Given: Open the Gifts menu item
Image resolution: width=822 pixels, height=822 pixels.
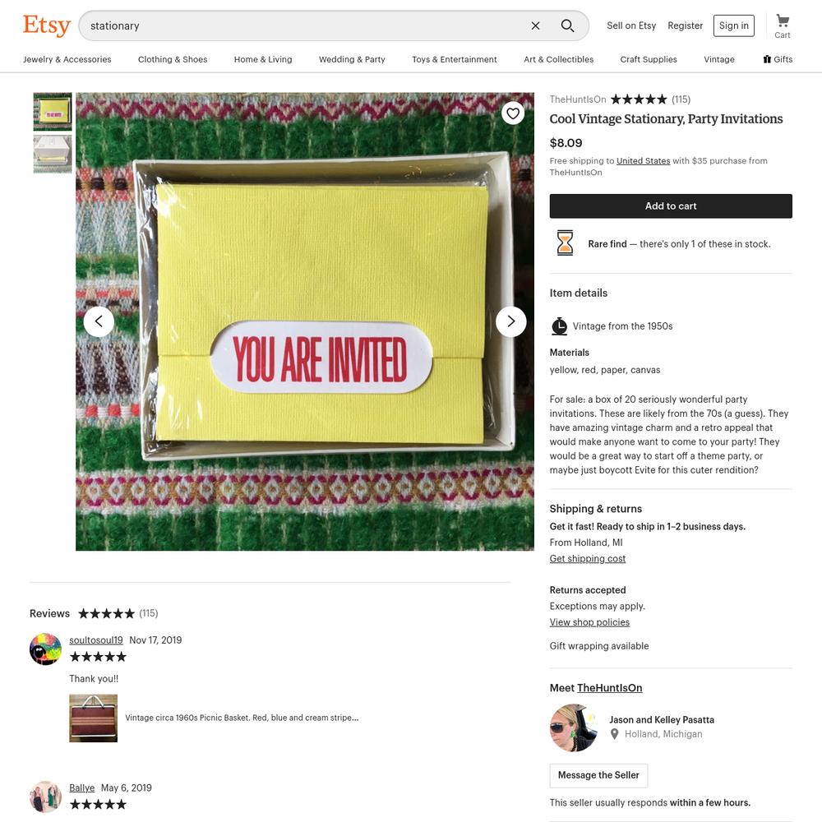Looking at the screenshot, I should [x=778, y=59].
